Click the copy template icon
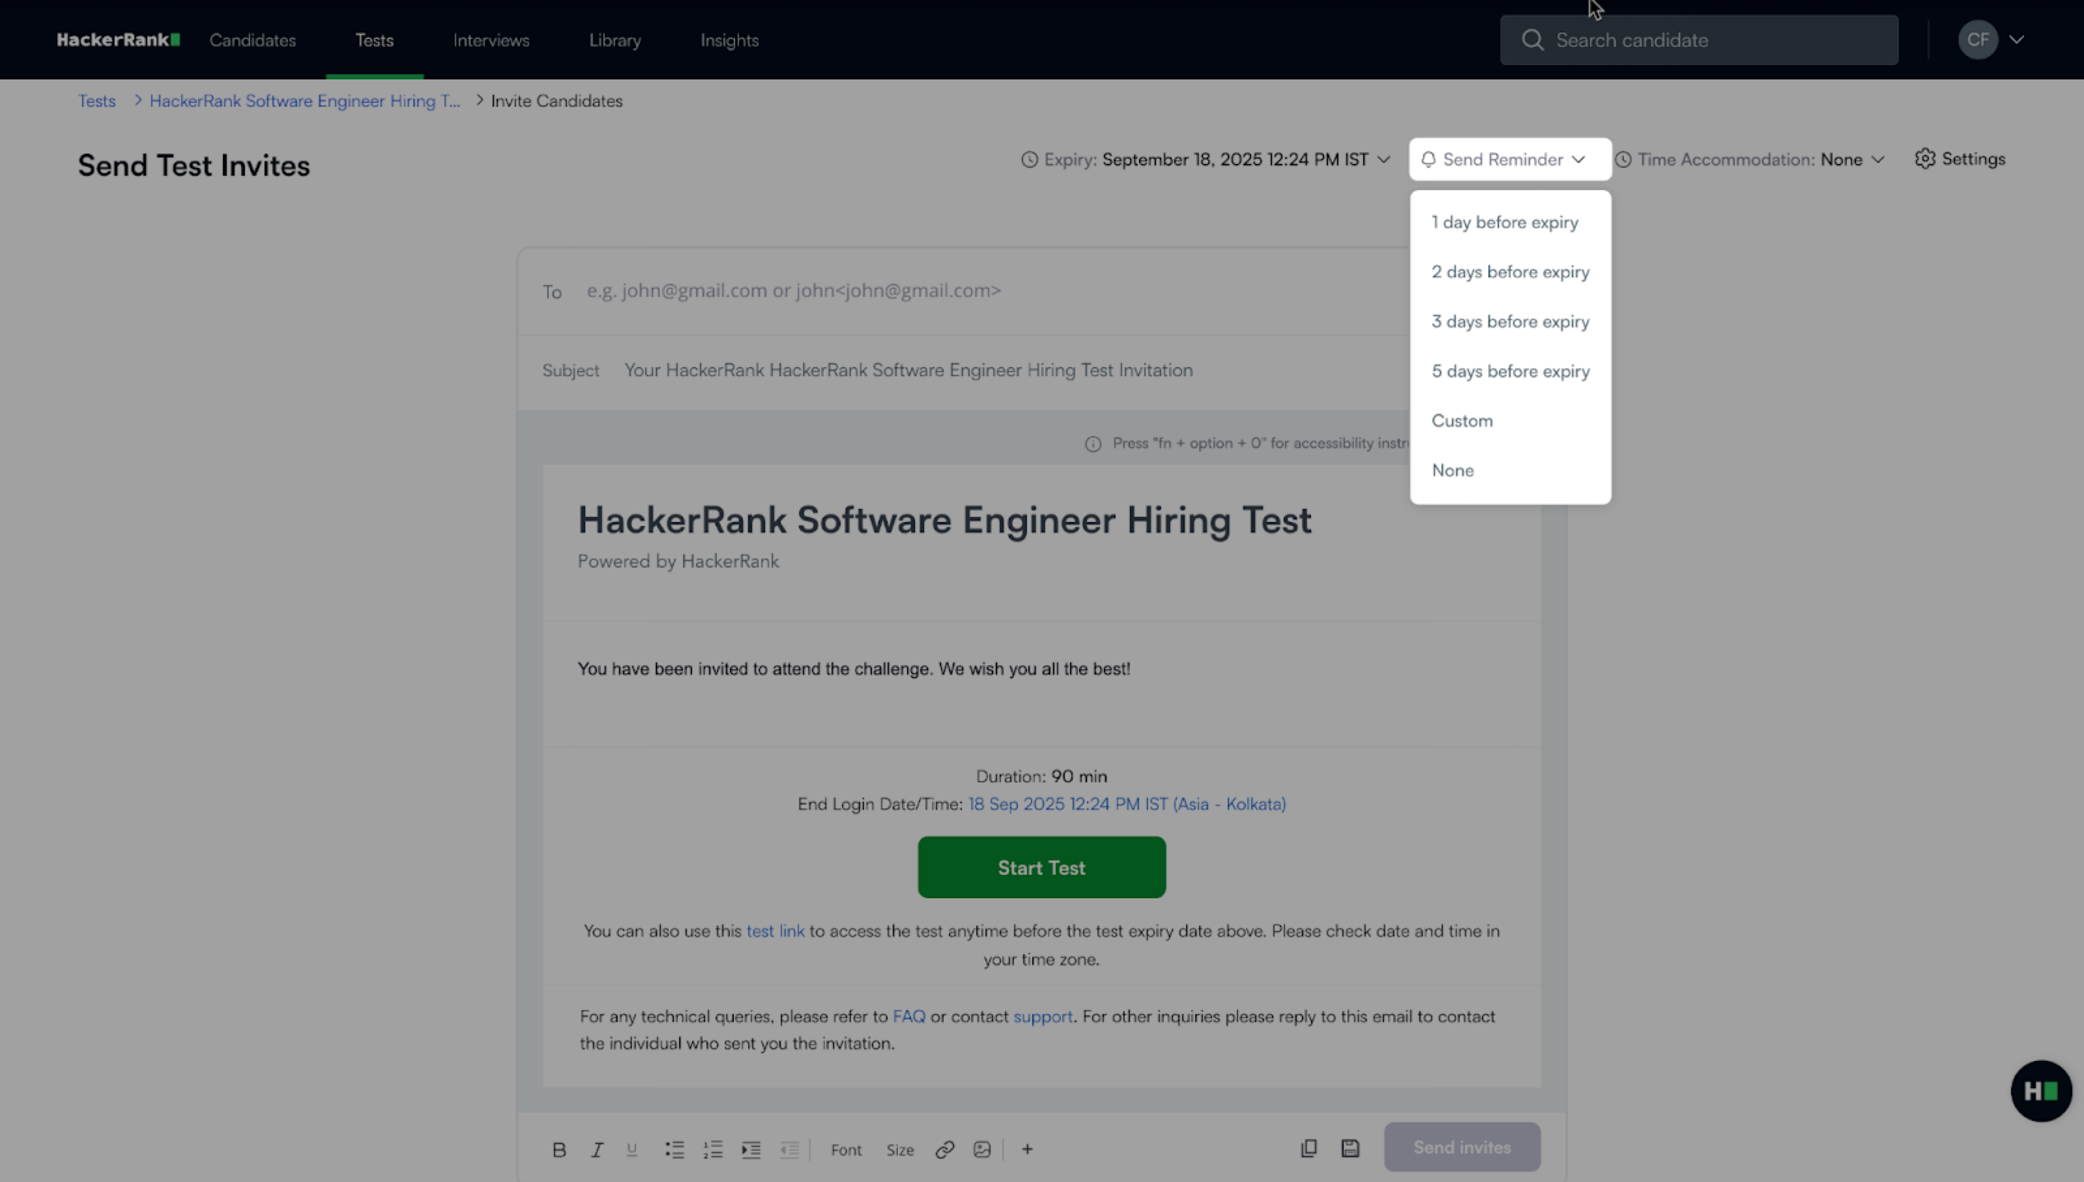 (1308, 1148)
